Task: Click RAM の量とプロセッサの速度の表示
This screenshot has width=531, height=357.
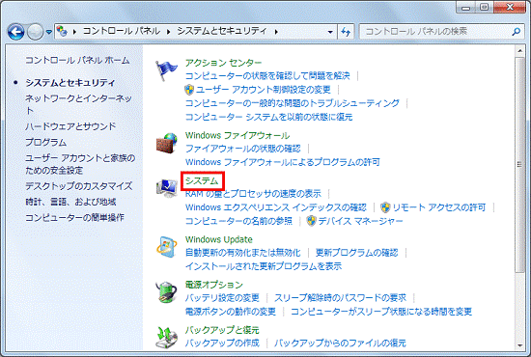Action: pos(253,194)
